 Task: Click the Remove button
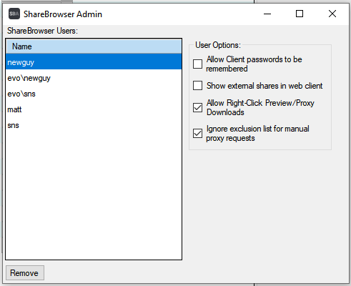[25, 272]
